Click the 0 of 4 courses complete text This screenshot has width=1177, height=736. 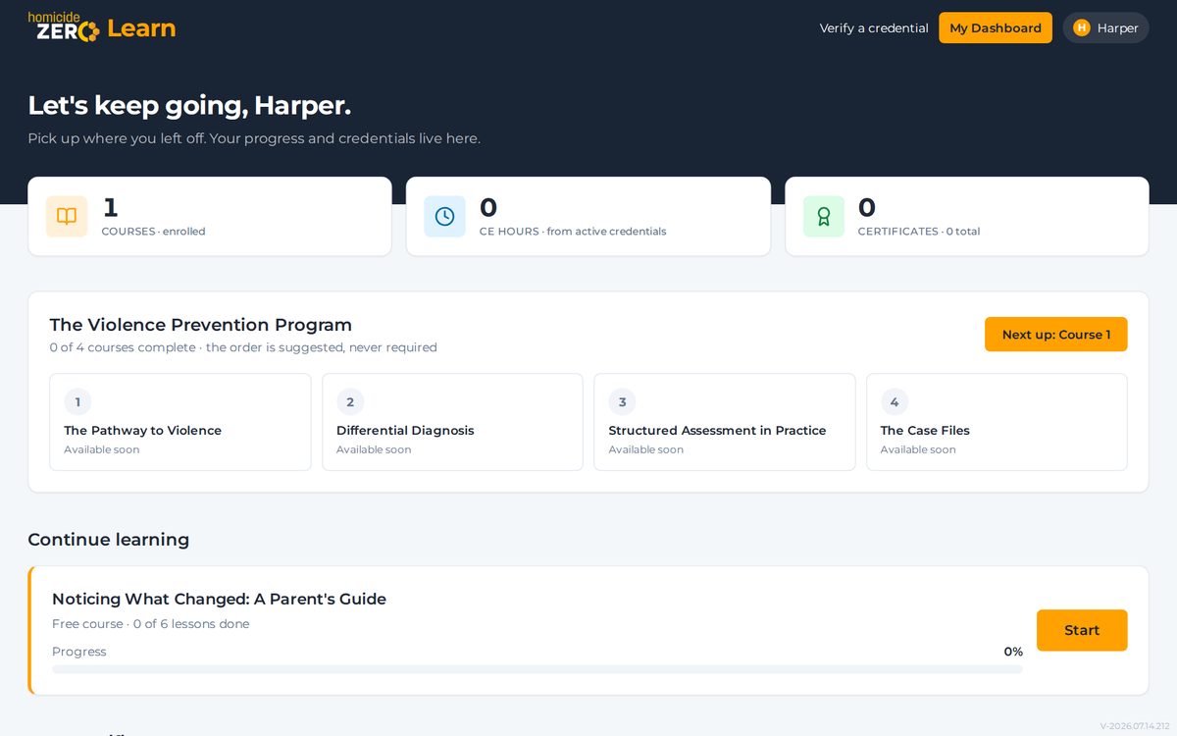tap(243, 347)
